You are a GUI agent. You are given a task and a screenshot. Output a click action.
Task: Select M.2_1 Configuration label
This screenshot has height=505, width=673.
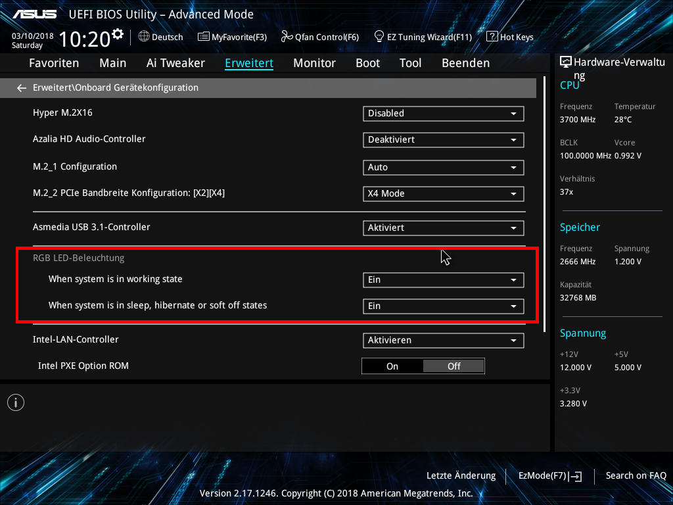75,166
